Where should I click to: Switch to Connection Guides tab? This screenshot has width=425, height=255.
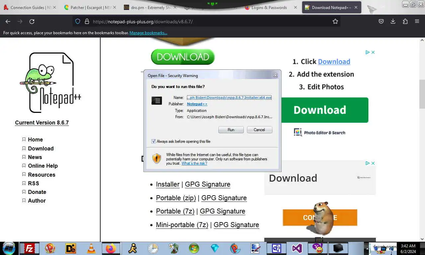[29, 7]
